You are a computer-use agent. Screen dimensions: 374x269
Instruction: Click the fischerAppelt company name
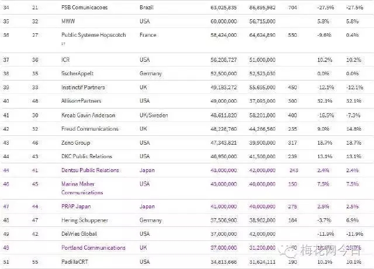point(76,74)
